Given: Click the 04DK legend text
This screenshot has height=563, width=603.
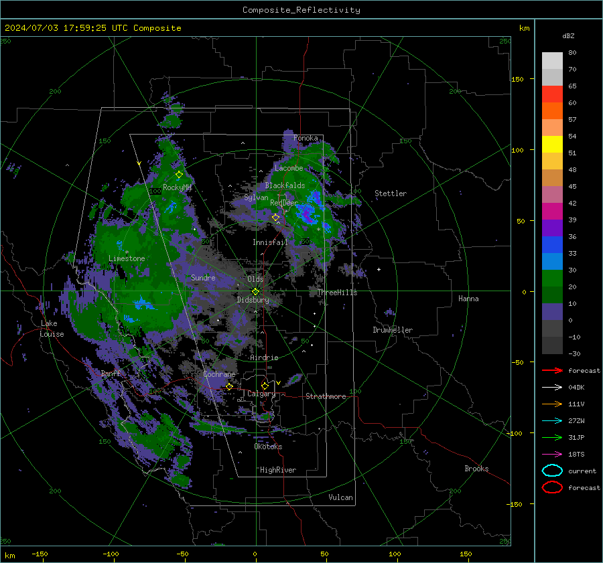Looking at the screenshot, I should [x=576, y=388].
